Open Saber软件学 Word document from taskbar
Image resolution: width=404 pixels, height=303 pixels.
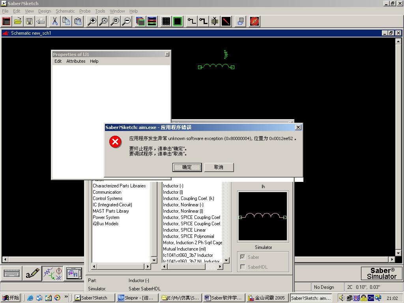coord(224,298)
